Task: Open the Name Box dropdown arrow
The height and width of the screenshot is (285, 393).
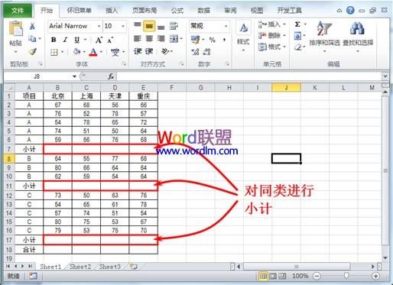Action: [x=74, y=76]
